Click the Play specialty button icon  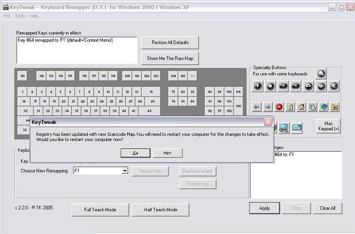tap(257, 86)
